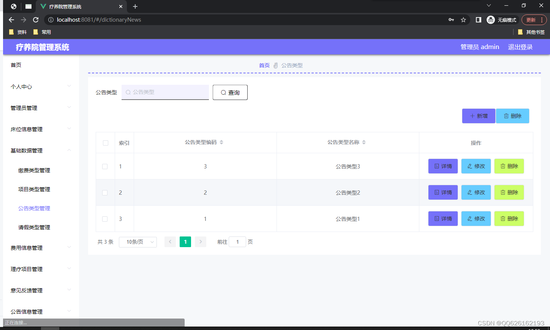This screenshot has height=330, width=550.
Task: Open the 常用 bookmarks folder
Action: [42, 32]
